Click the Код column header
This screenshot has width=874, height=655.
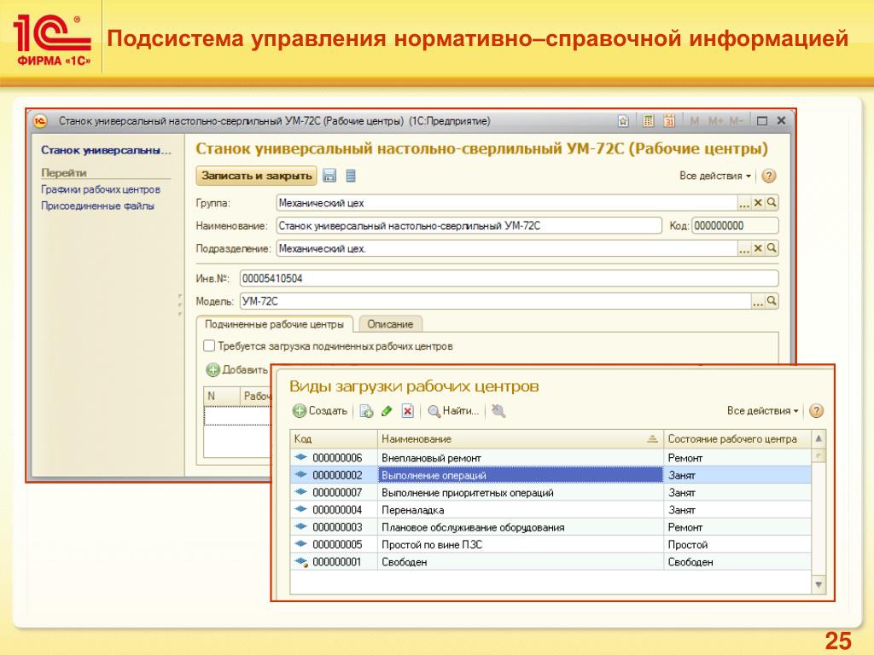(334, 439)
